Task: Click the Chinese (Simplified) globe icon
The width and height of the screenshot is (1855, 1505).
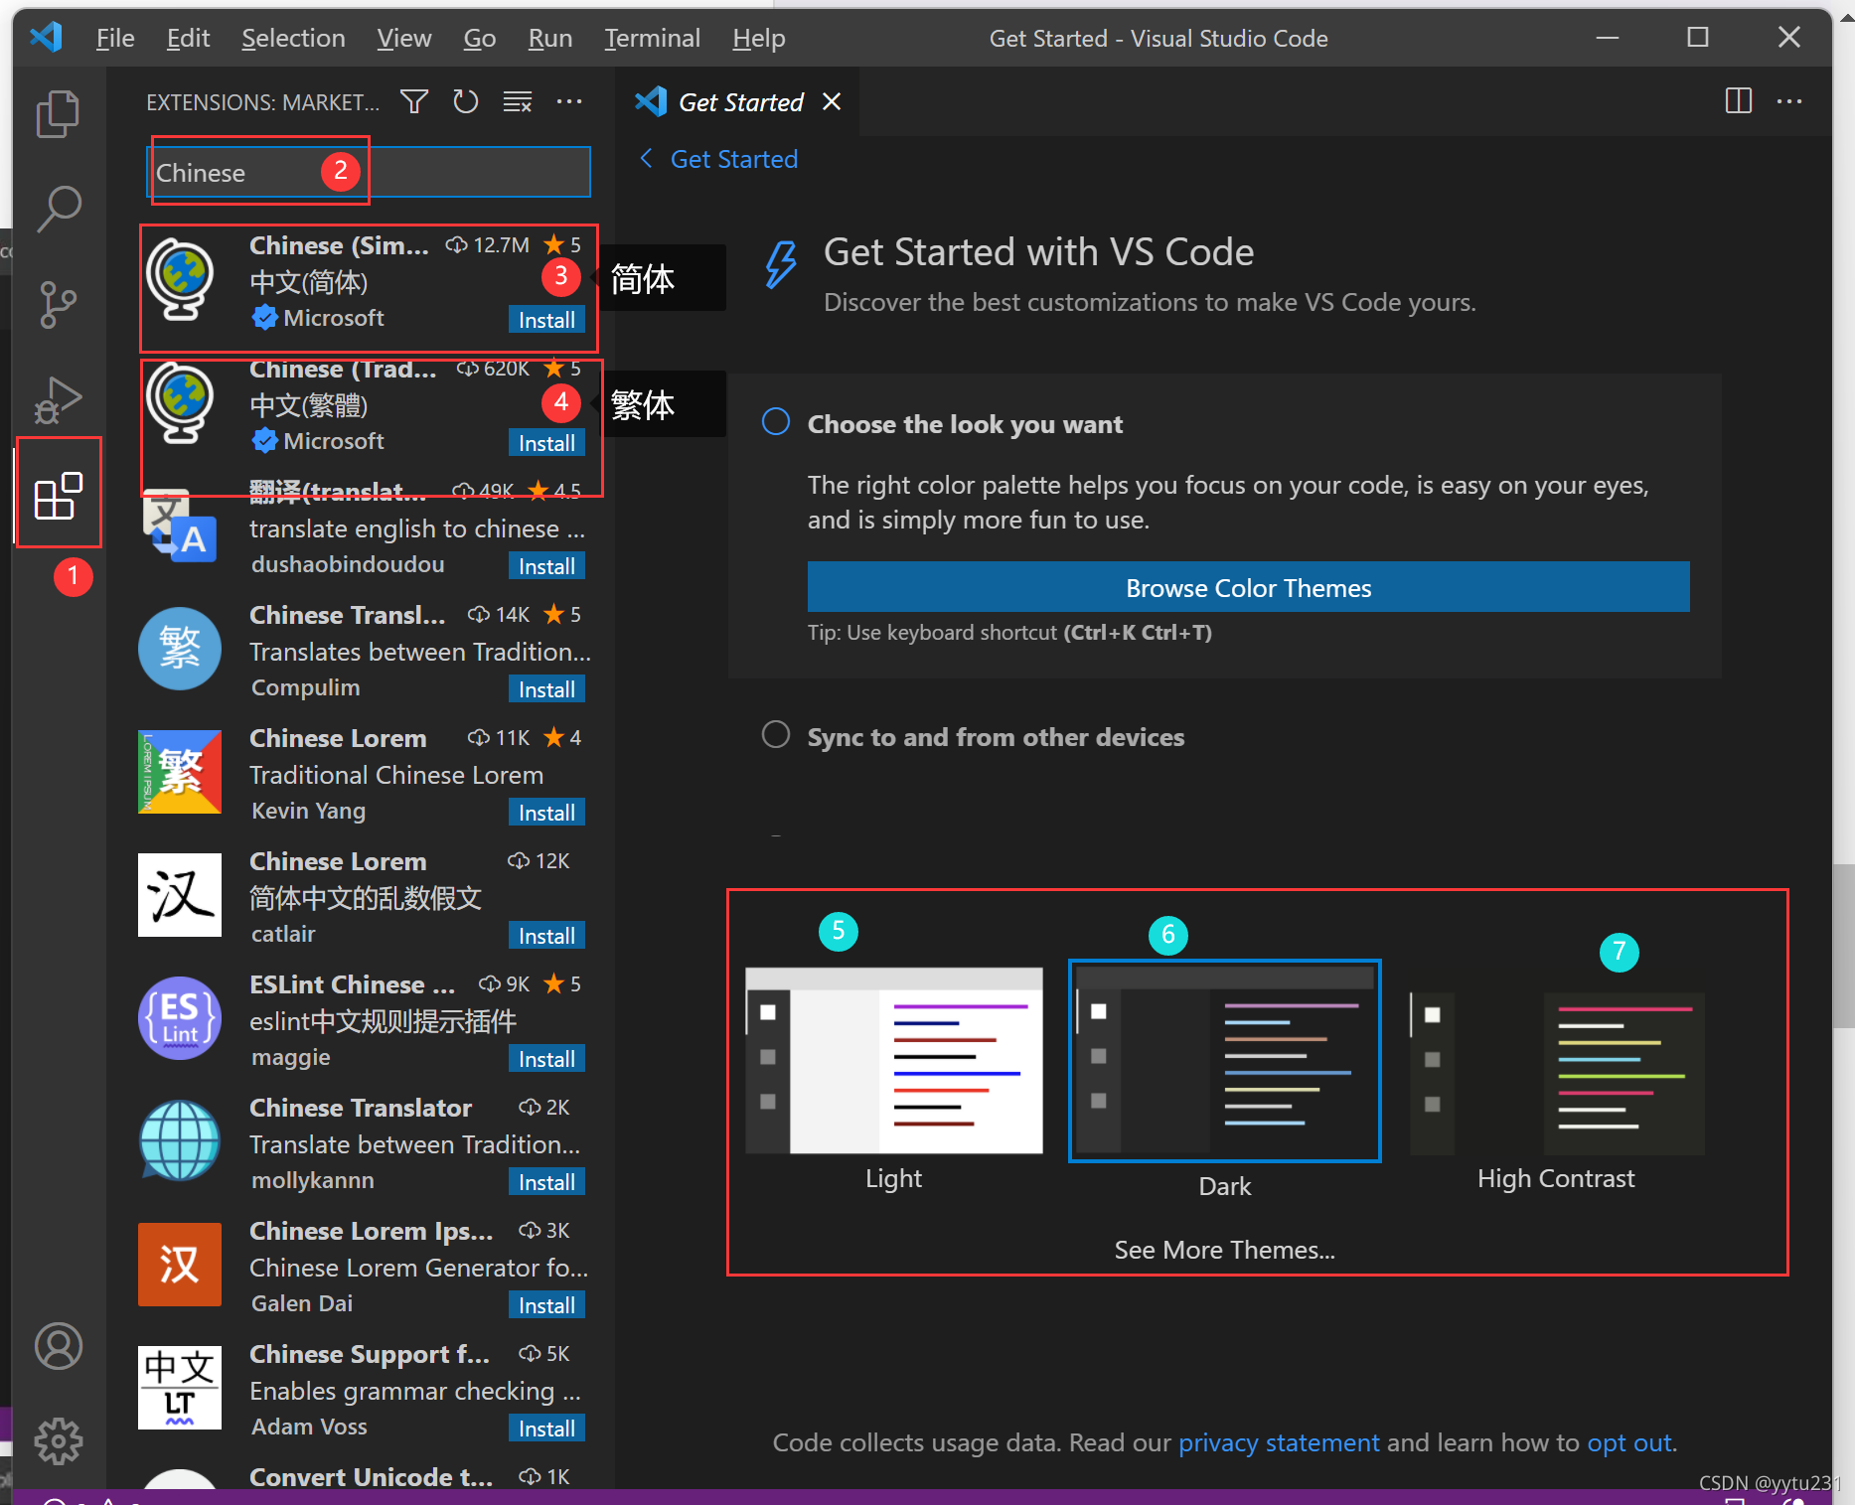Action: [180, 280]
